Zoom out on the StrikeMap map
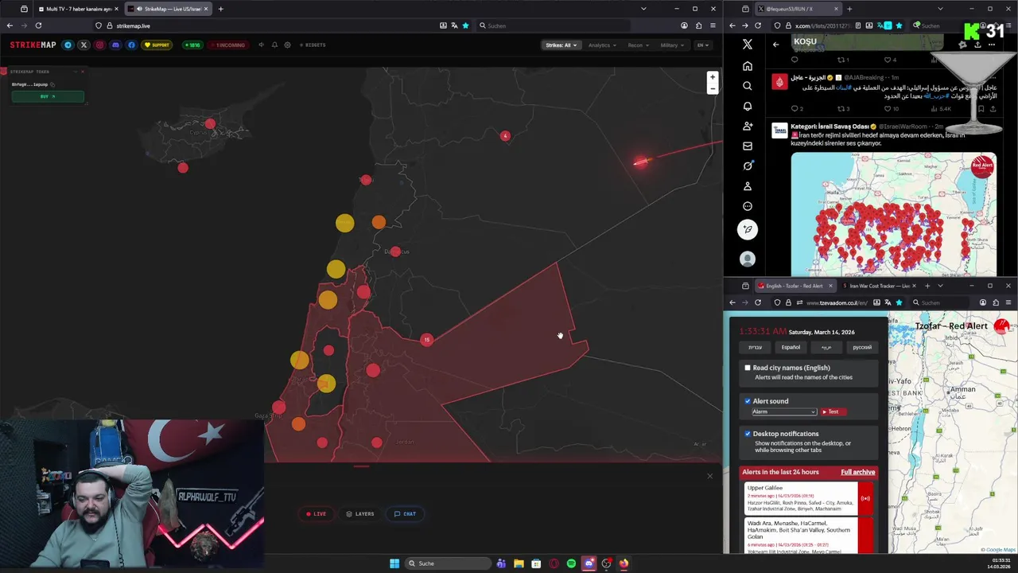 pos(713,88)
